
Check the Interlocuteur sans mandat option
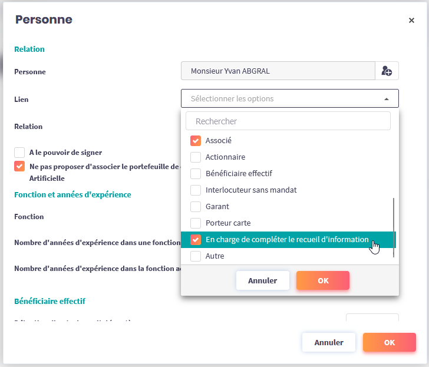point(196,190)
